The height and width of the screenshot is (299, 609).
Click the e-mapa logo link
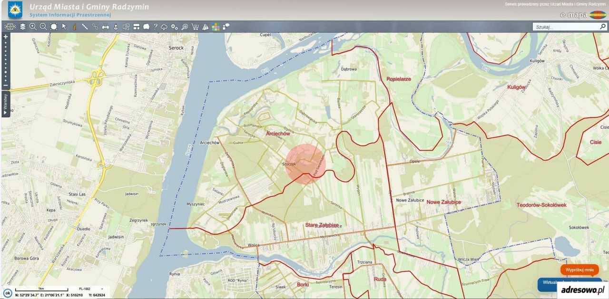(x=583, y=15)
